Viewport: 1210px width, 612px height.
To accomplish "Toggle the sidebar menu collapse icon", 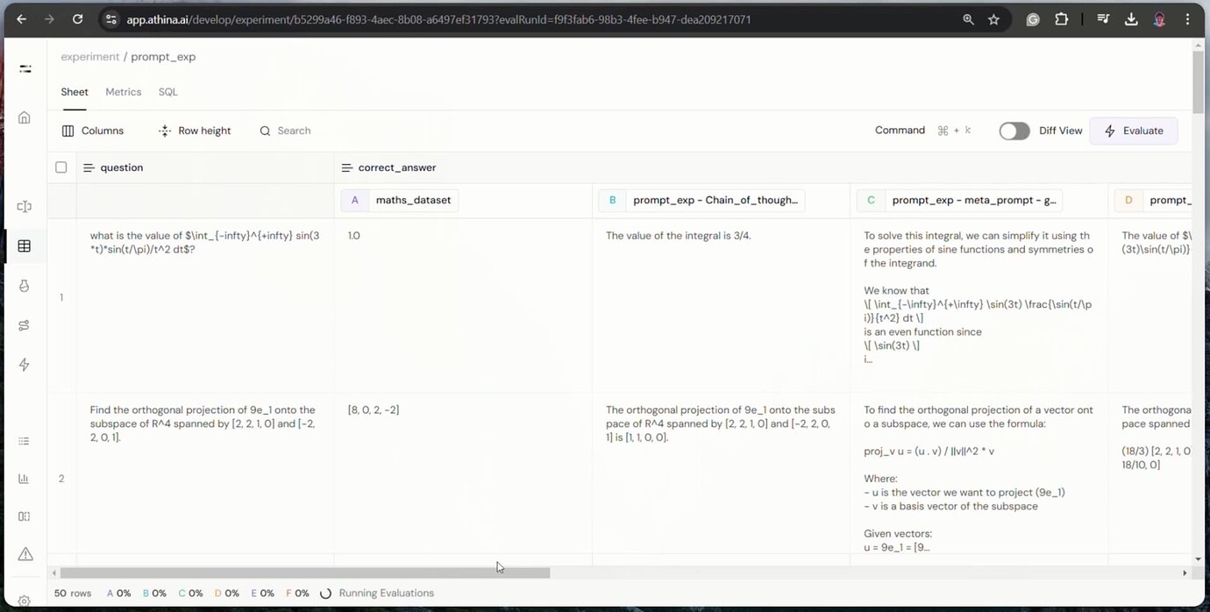I will click(x=25, y=68).
